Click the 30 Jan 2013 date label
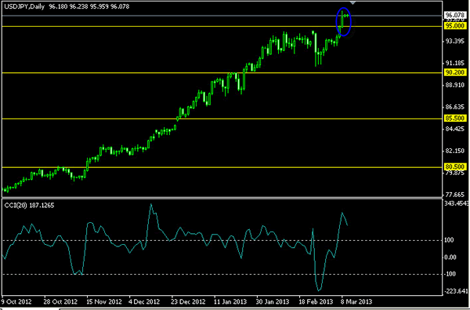Viewport: 470px width, 310px height. pos(273,301)
